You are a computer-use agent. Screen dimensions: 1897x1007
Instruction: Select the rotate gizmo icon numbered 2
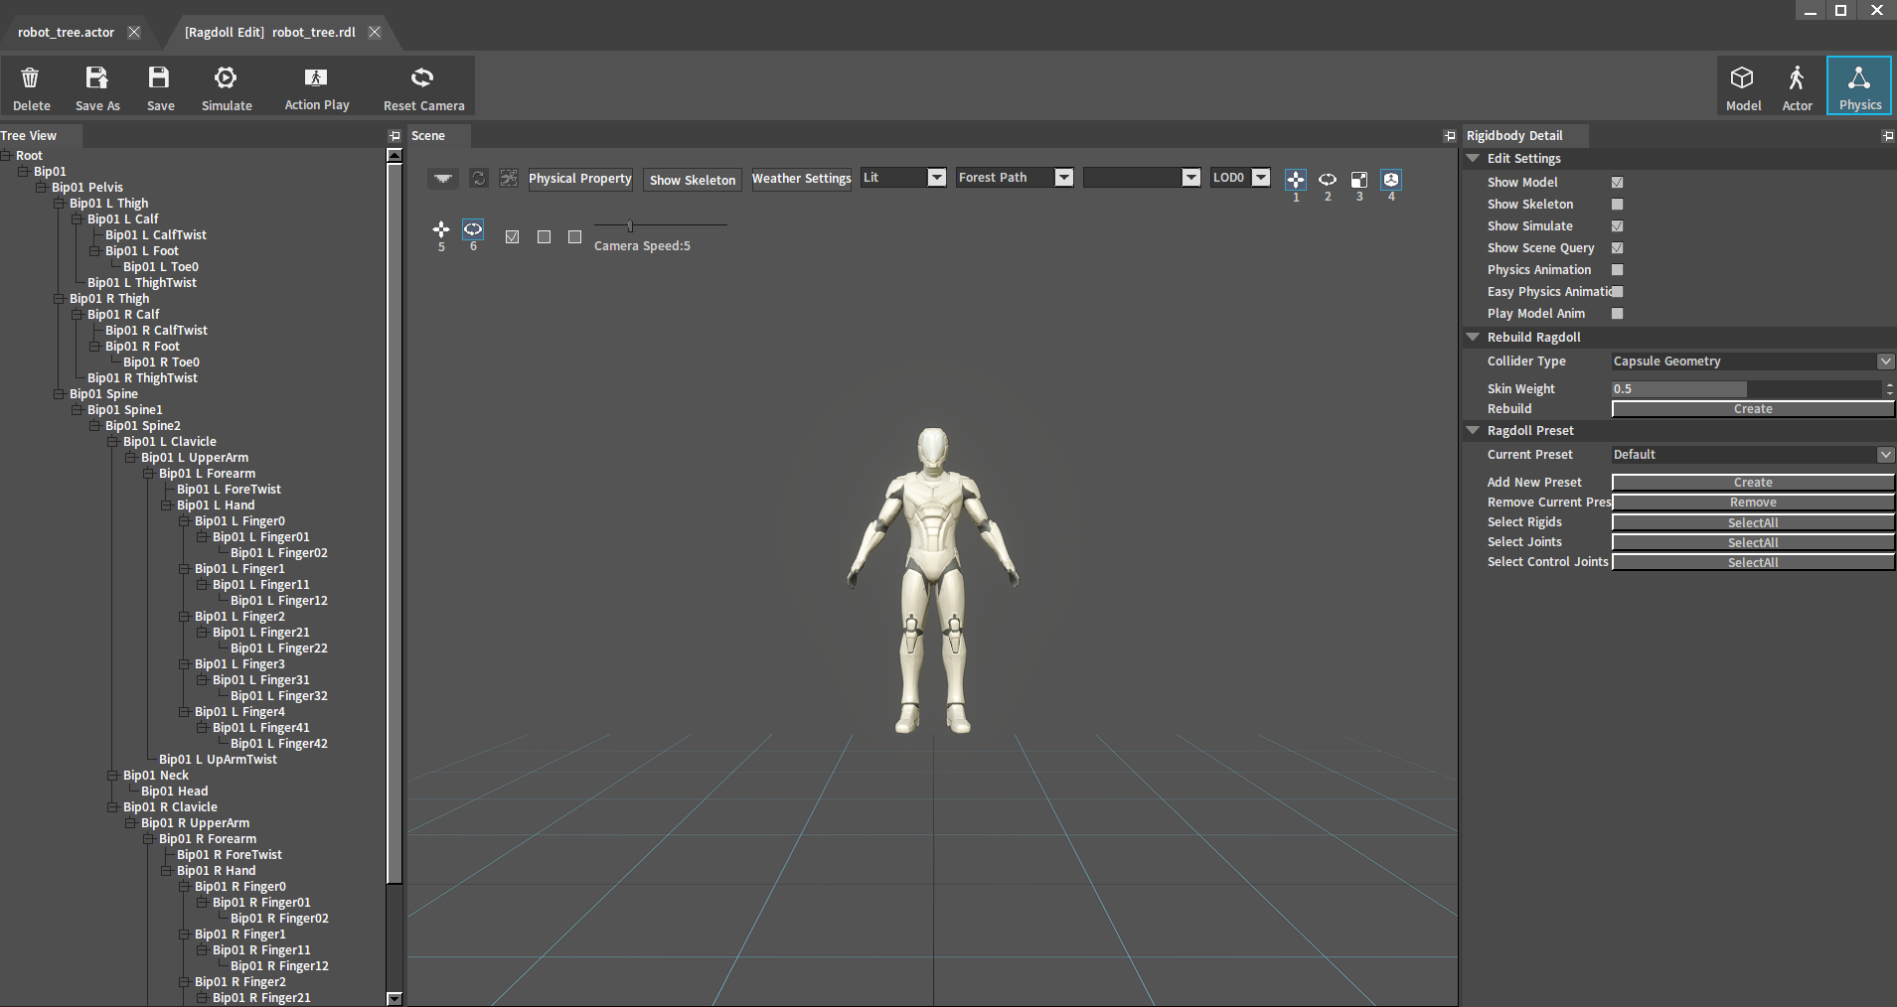(x=1328, y=180)
